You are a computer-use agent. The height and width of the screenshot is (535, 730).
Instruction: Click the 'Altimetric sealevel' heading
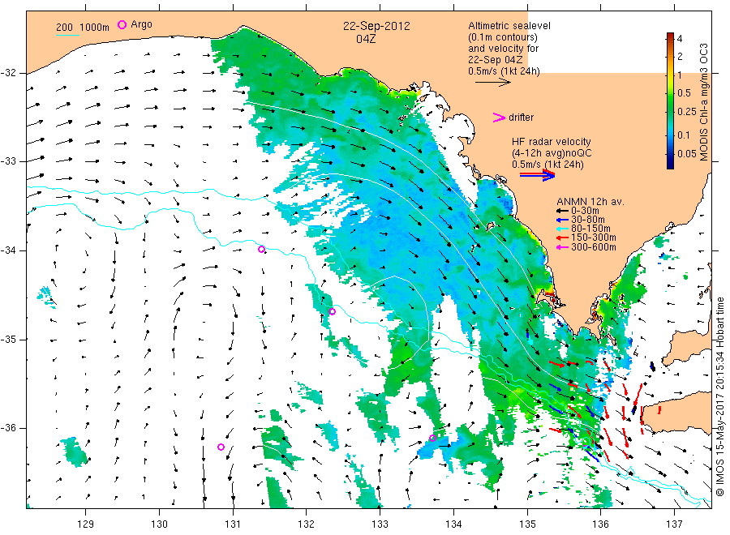point(509,26)
